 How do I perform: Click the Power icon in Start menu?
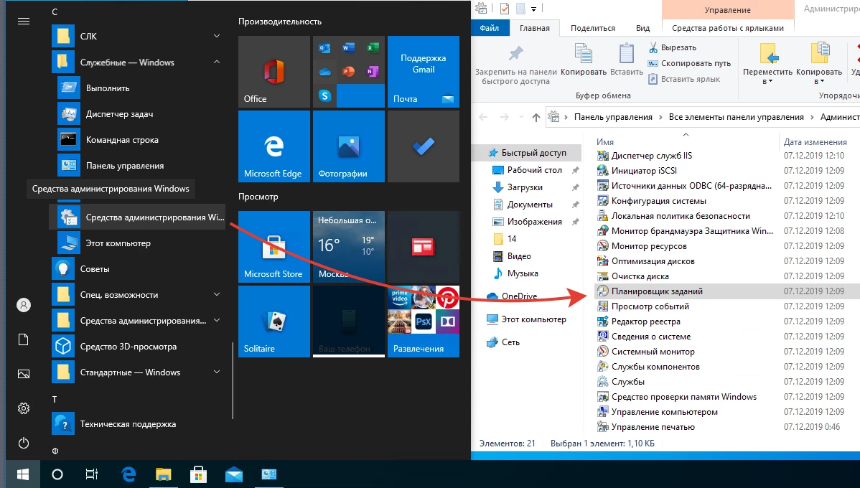pyautogui.click(x=24, y=443)
